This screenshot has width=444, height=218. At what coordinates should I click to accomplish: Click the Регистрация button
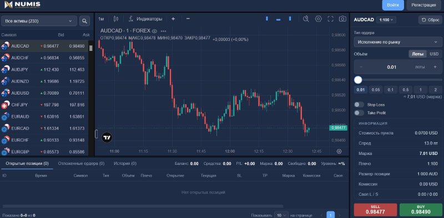pyautogui.click(x=423, y=5)
